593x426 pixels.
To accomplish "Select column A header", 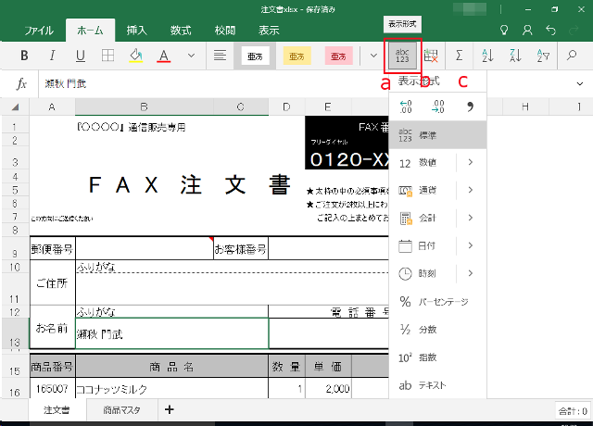I will click(52, 107).
